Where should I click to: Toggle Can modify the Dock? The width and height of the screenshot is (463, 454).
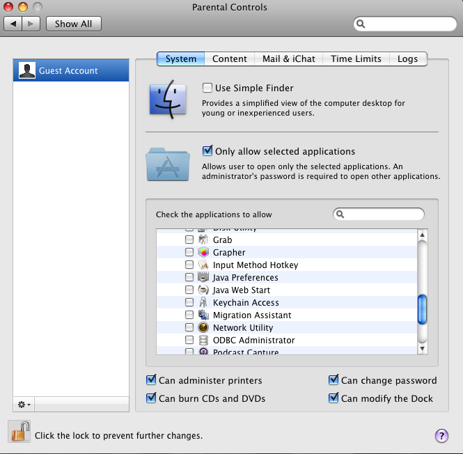tap(333, 398)
